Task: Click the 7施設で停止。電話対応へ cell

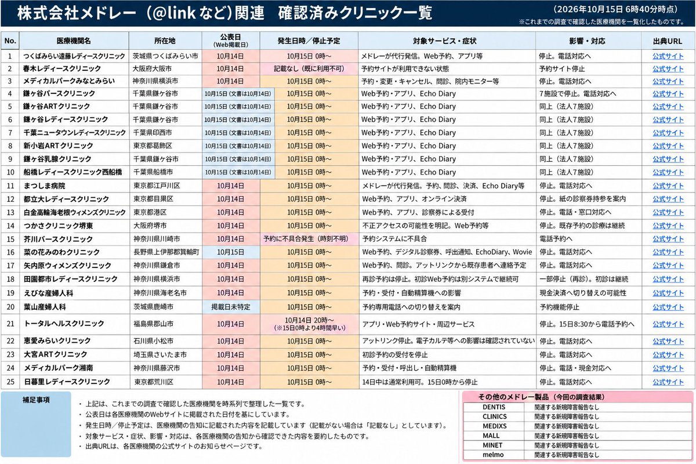Action: point(588,93)
